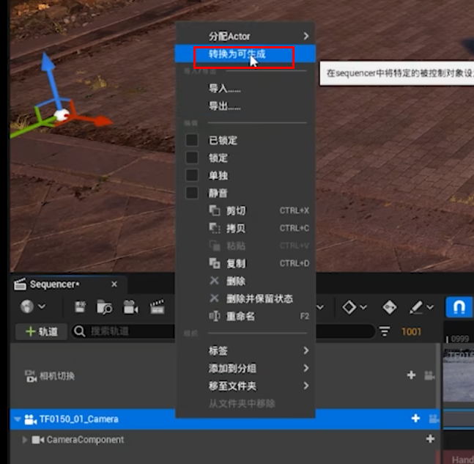Add section on 相机切换 track plus
The image size is (474, 464).
click(x=411, y=375)
